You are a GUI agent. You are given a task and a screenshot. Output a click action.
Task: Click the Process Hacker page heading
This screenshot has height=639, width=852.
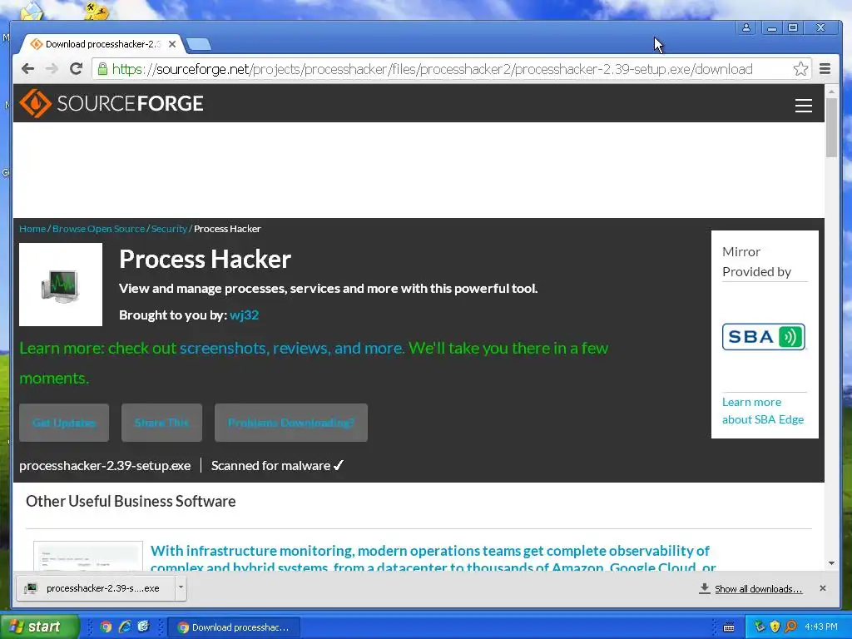coord(205,260)
